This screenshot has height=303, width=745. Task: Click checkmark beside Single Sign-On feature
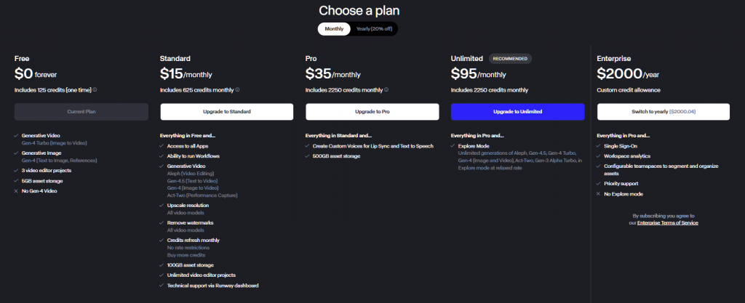point(599,146)
